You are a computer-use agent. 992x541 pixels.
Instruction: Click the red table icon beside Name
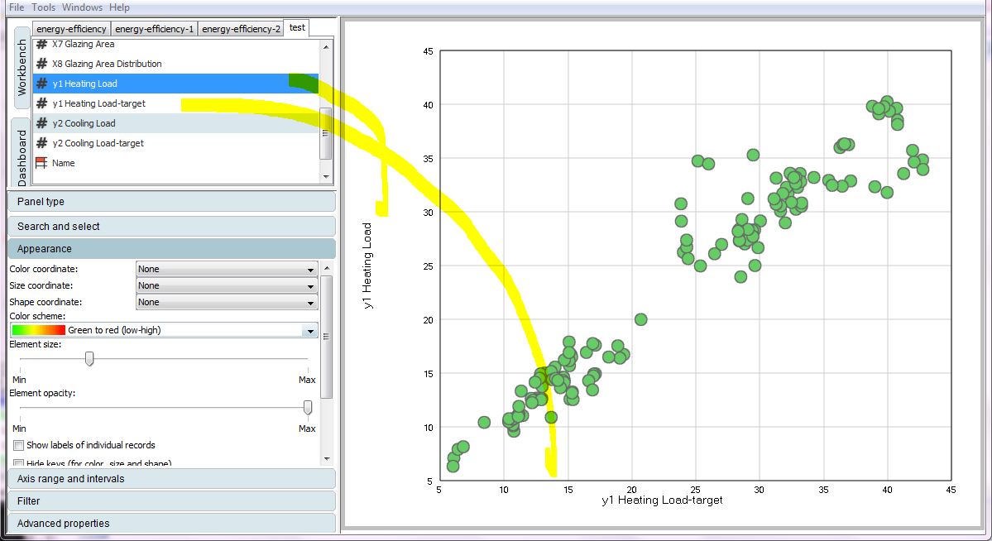[x=41, y=163]
